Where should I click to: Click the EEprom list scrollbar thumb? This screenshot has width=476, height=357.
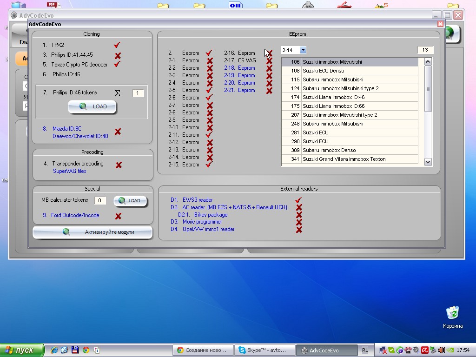pyautogui.click(x=428, y=89)
